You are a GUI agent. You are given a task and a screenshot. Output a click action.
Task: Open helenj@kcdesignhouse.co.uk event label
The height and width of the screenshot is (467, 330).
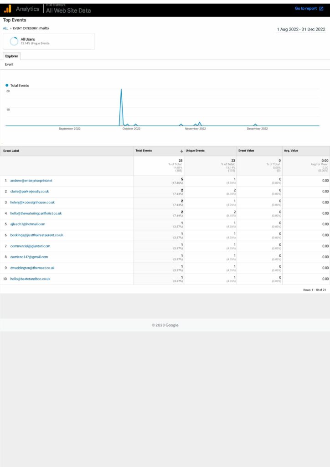tap(32, 202)
